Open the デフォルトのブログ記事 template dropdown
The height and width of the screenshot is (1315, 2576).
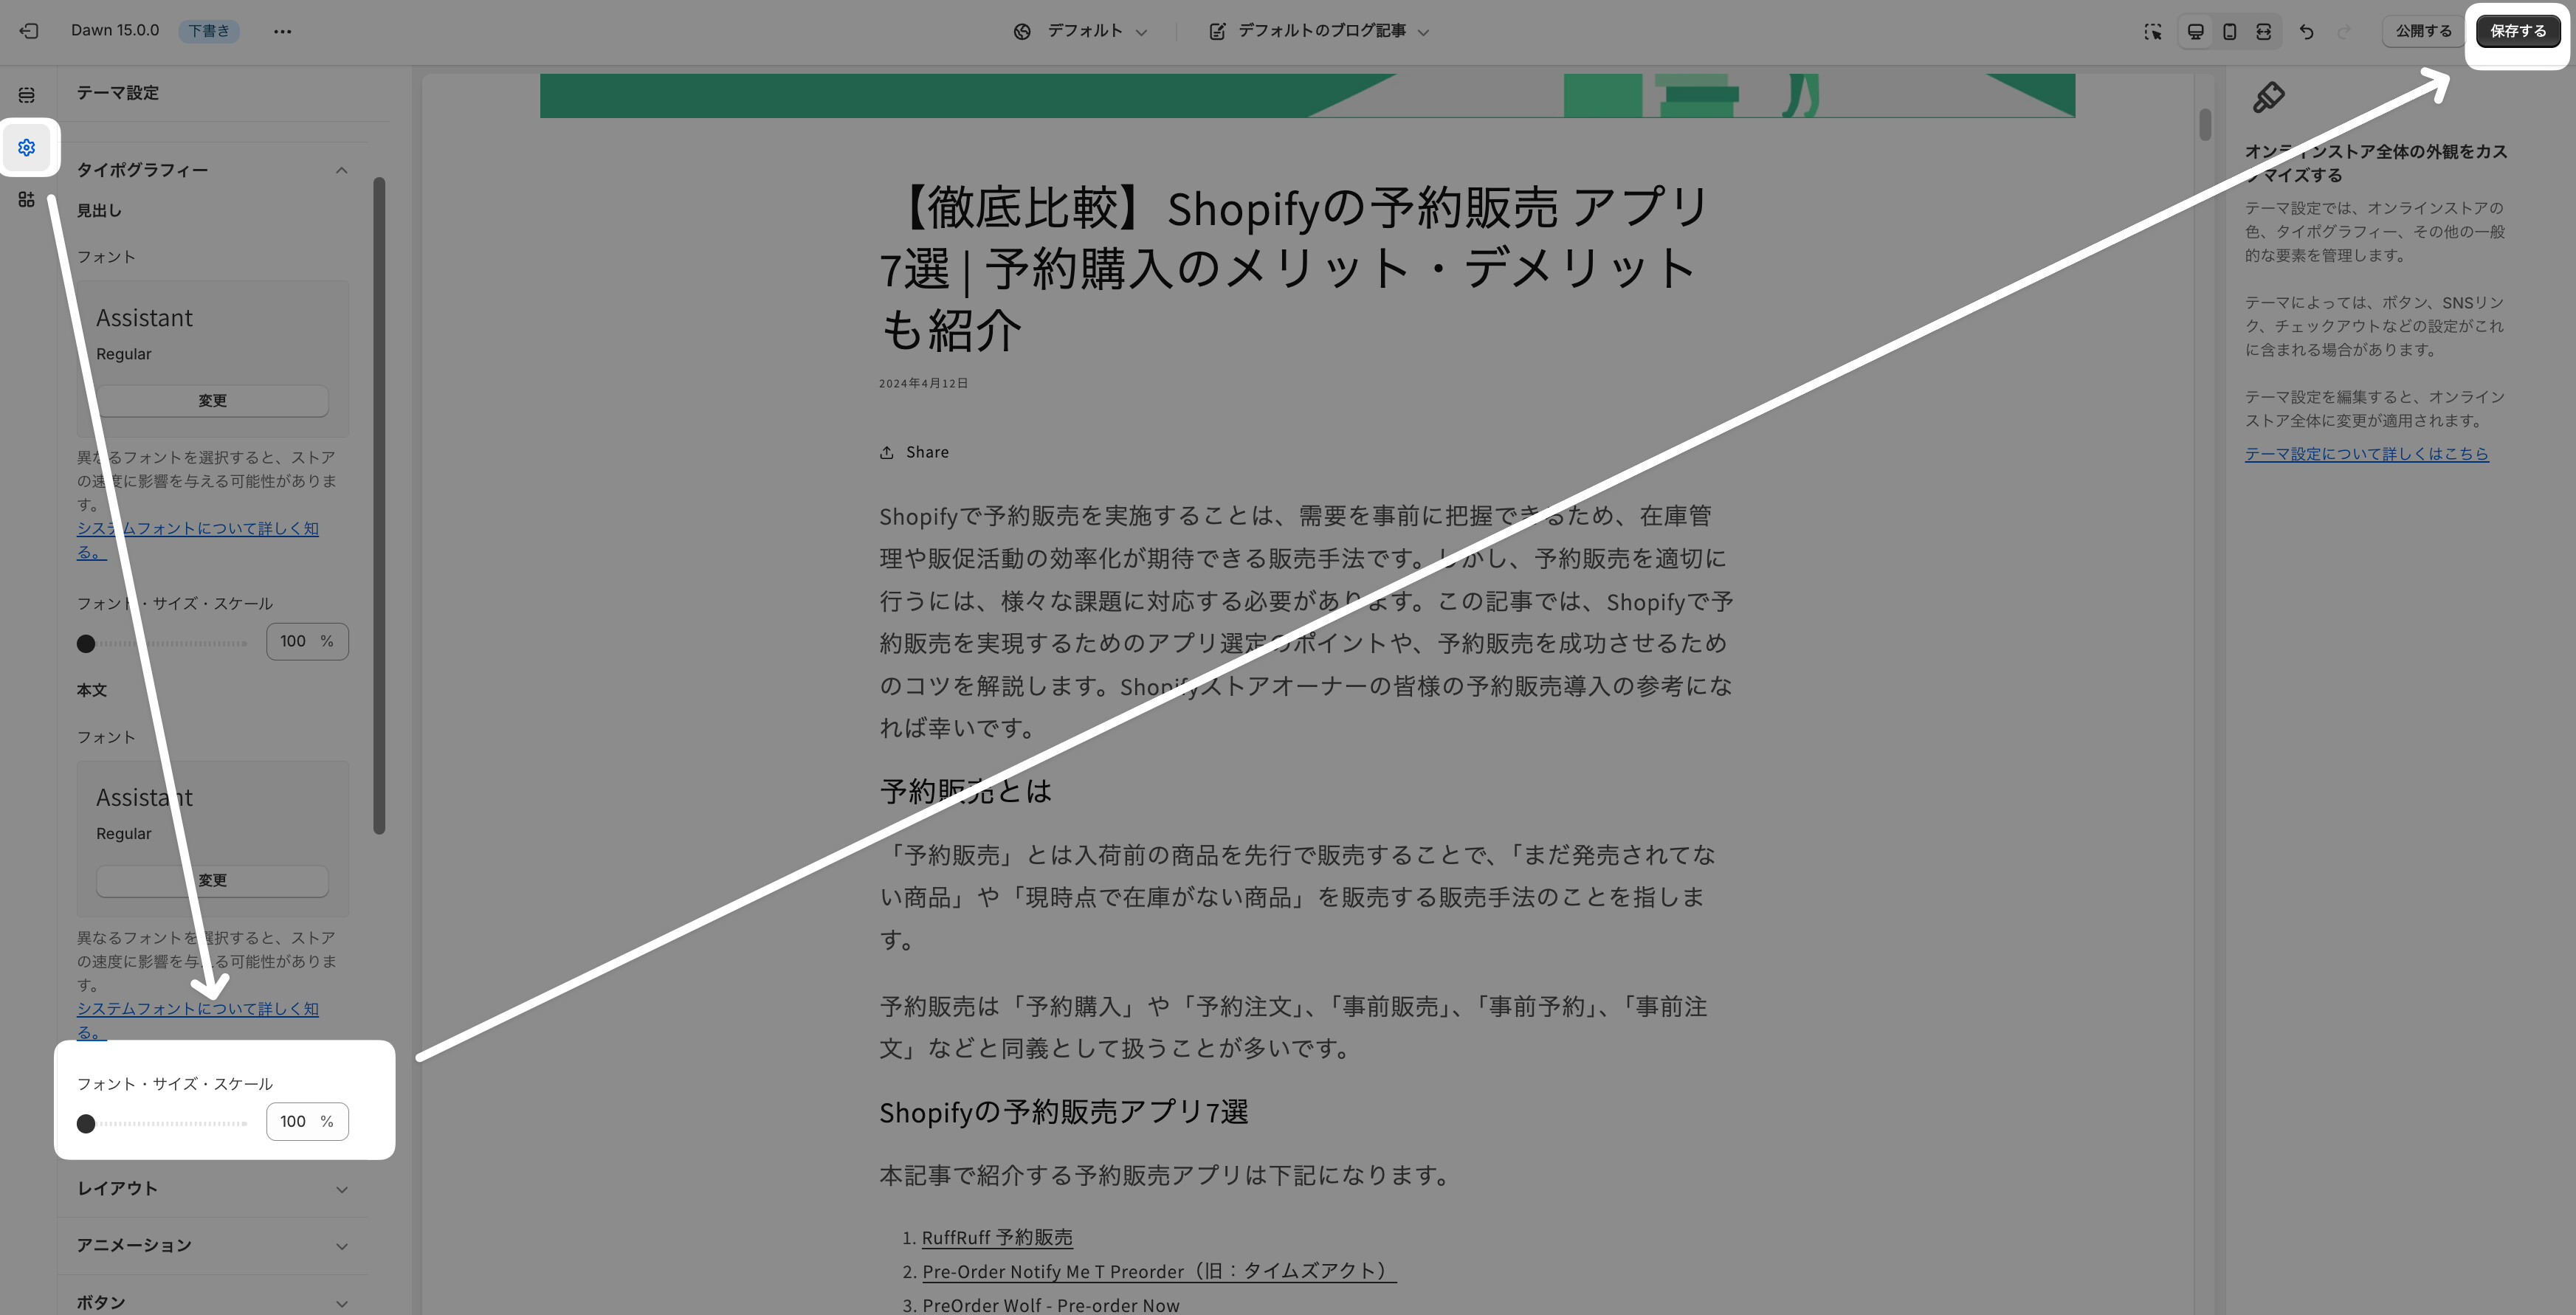(1320, 31)
